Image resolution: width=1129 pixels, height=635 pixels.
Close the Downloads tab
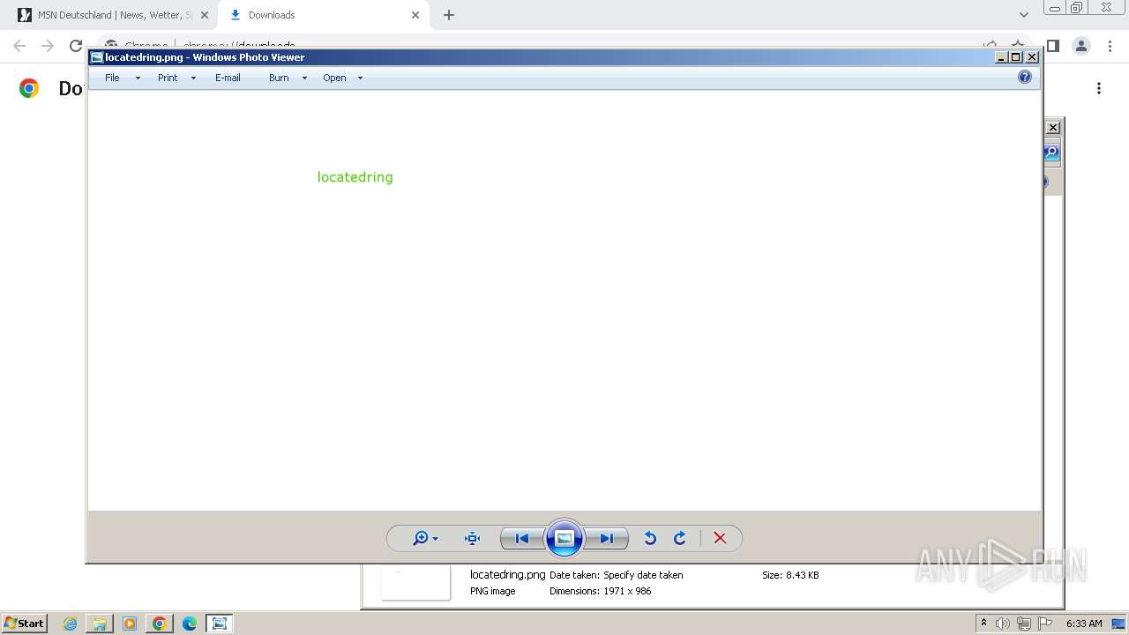(415, 15)
